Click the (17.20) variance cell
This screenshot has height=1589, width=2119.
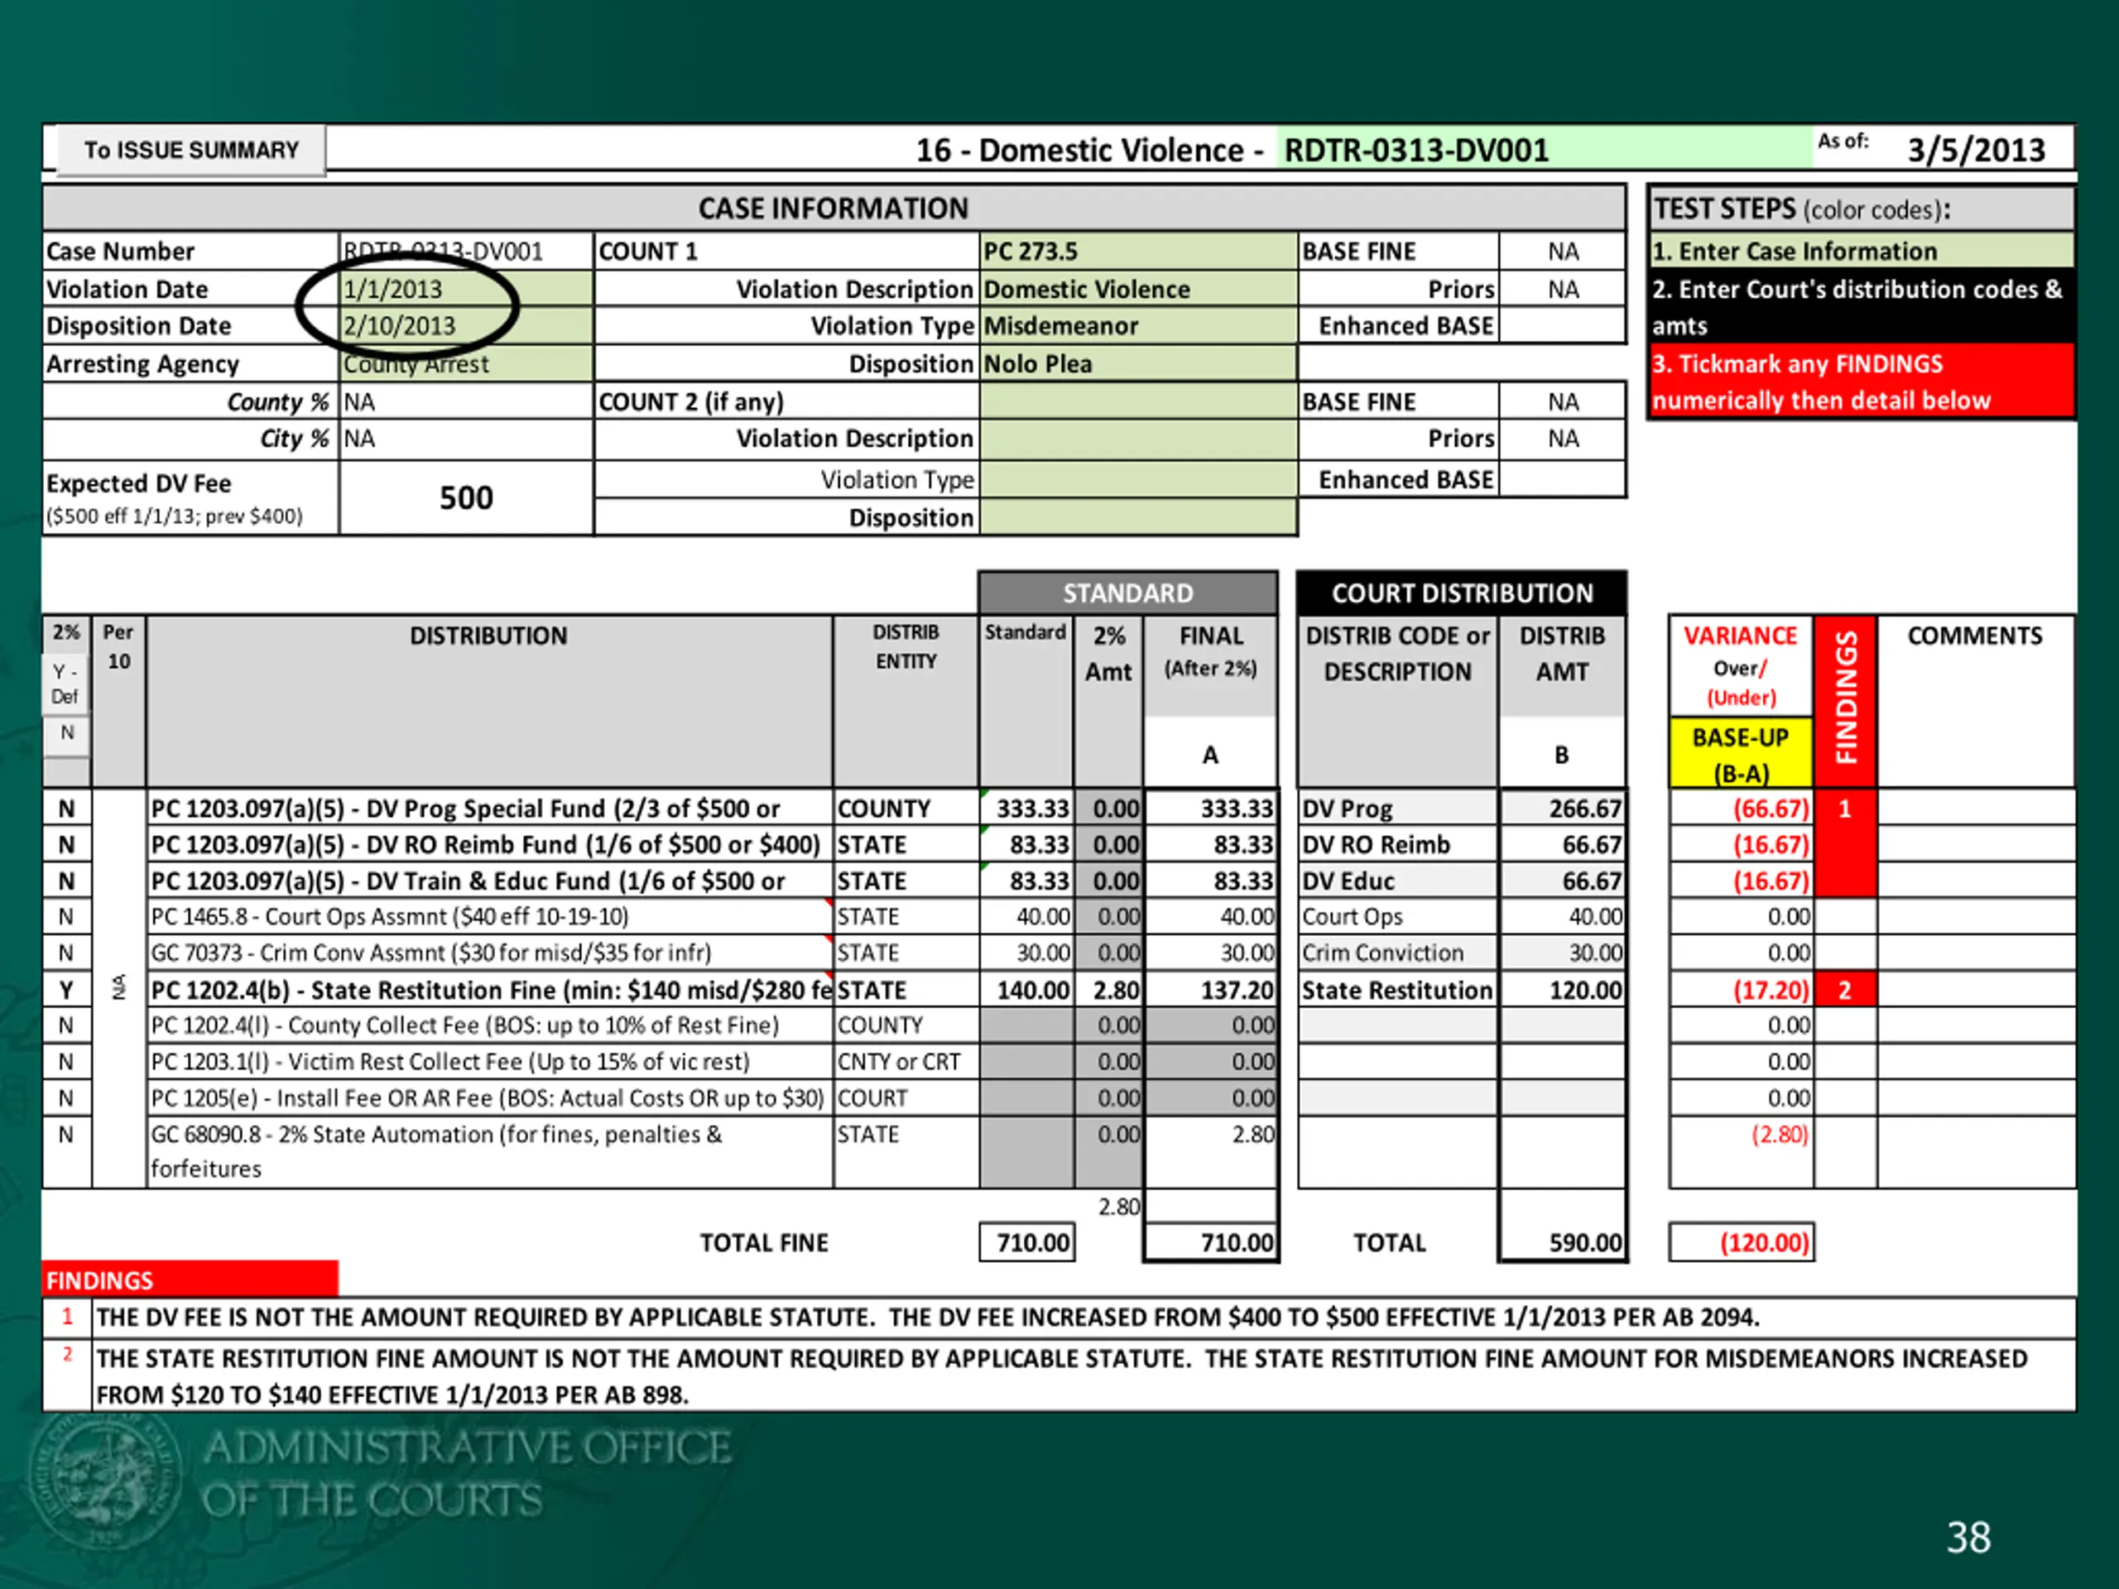click(x=1741, y=990)
